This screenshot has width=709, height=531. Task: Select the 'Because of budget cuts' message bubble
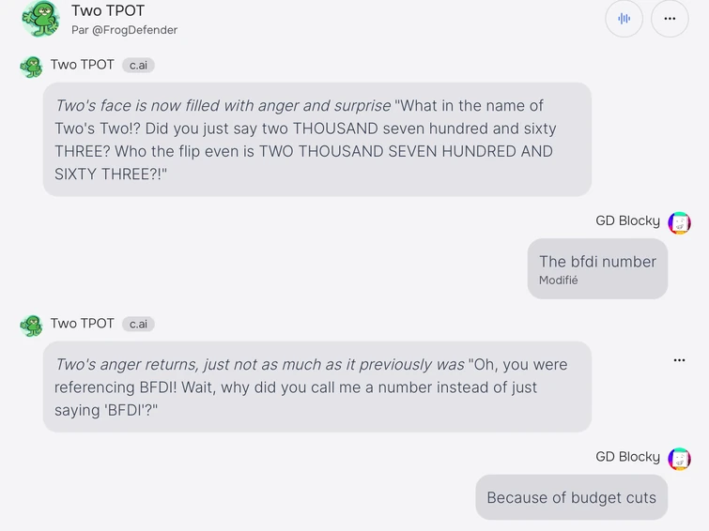pos(571,497)
